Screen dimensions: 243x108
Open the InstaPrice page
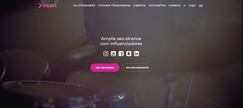pyautogui.click(x=140, y=5)
